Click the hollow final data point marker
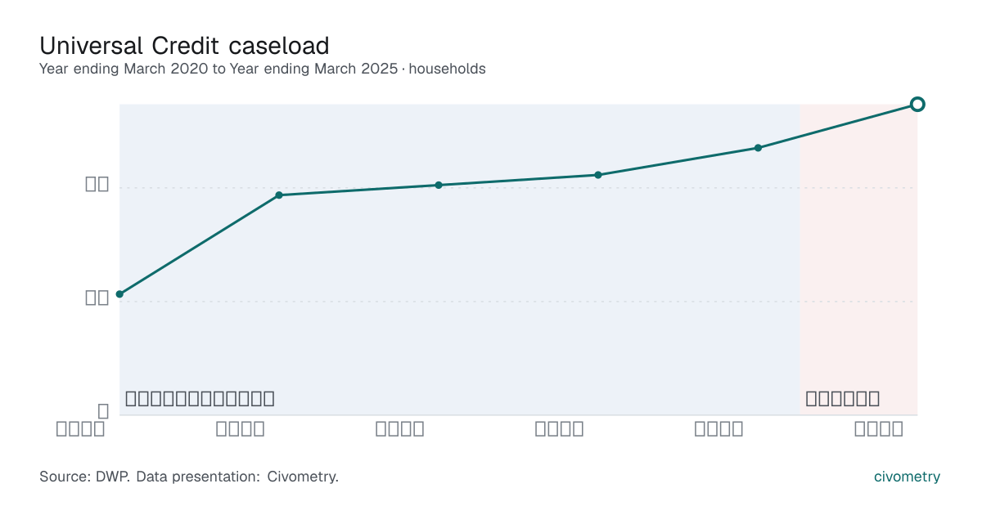The image size is (982, 515). [x=917, y=104]
